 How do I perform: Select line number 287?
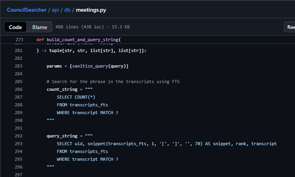click(x=19, y=97)
